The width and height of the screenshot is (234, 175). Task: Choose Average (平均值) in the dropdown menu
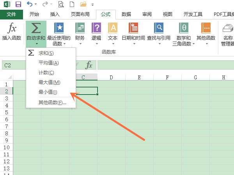pyautogui.click(x=48, y=63)
